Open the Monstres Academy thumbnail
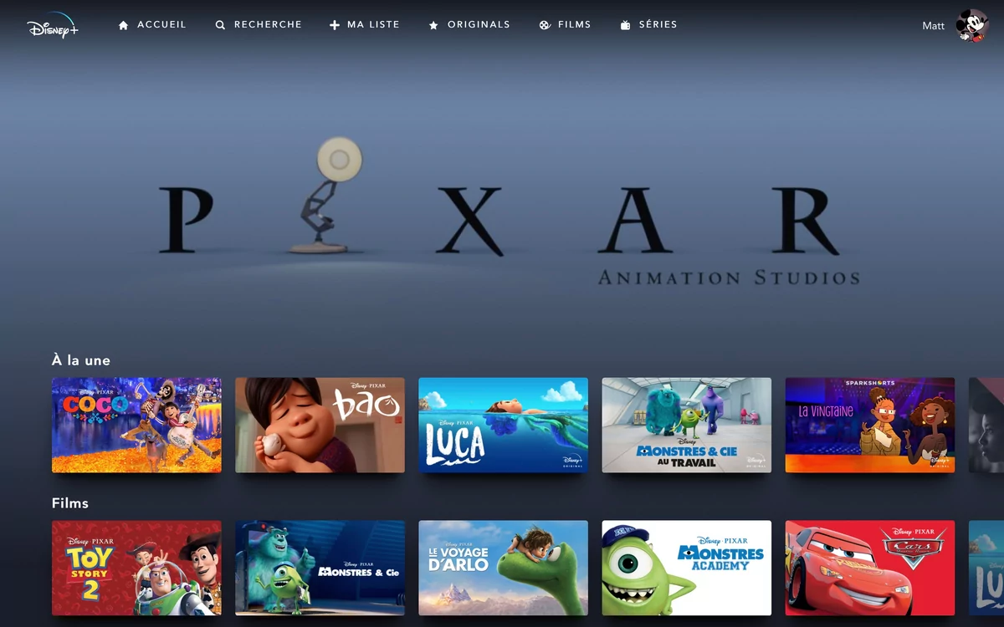The image size is (1004, 627). (x=686, y=568)
